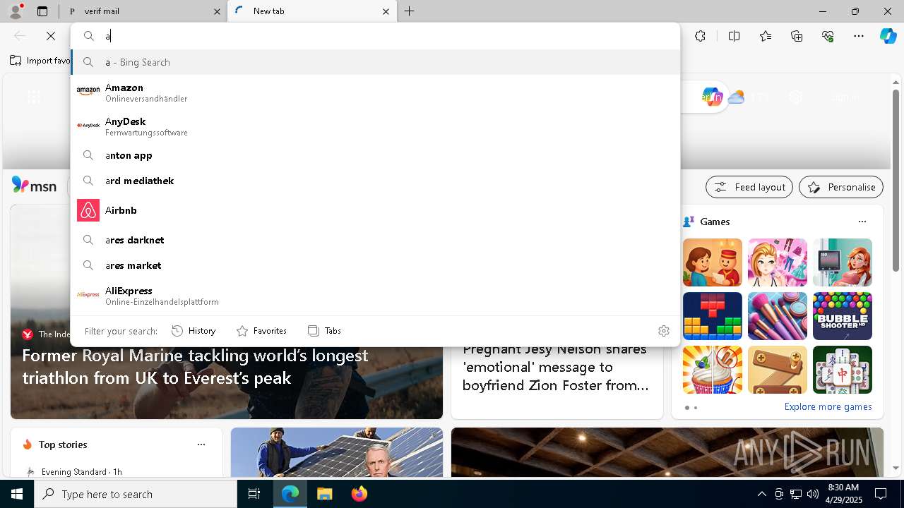Select the 'a - Bing Search' suggestion

point(375,62)
